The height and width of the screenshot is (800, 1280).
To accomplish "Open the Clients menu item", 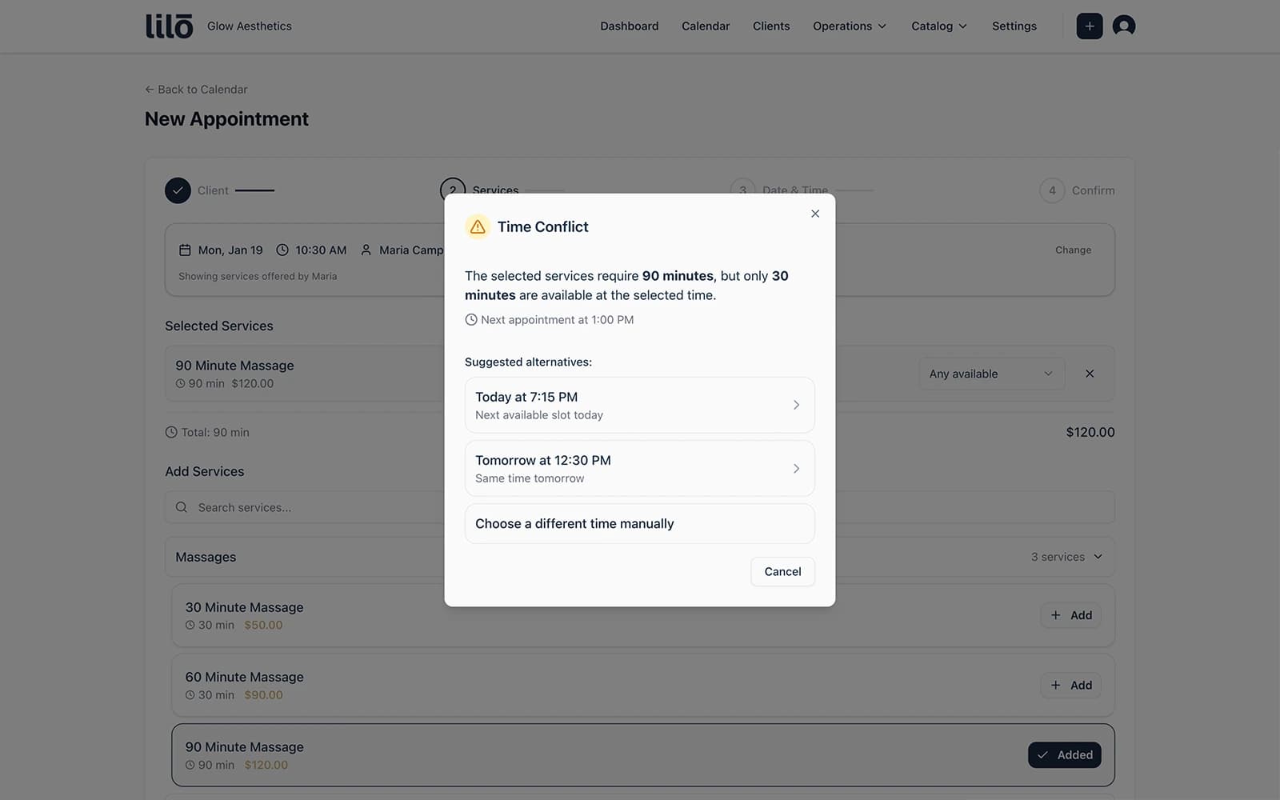I will pos(770,26).
